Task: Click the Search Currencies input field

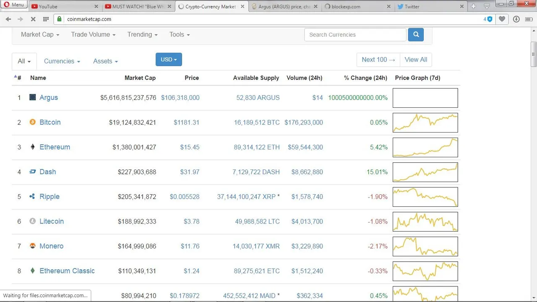Action: [x=355, y=35]
